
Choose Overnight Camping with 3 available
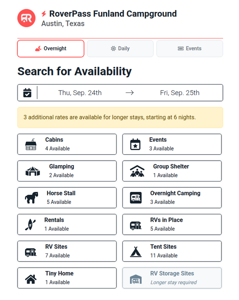pyautogui.click(x=172, y=198)
